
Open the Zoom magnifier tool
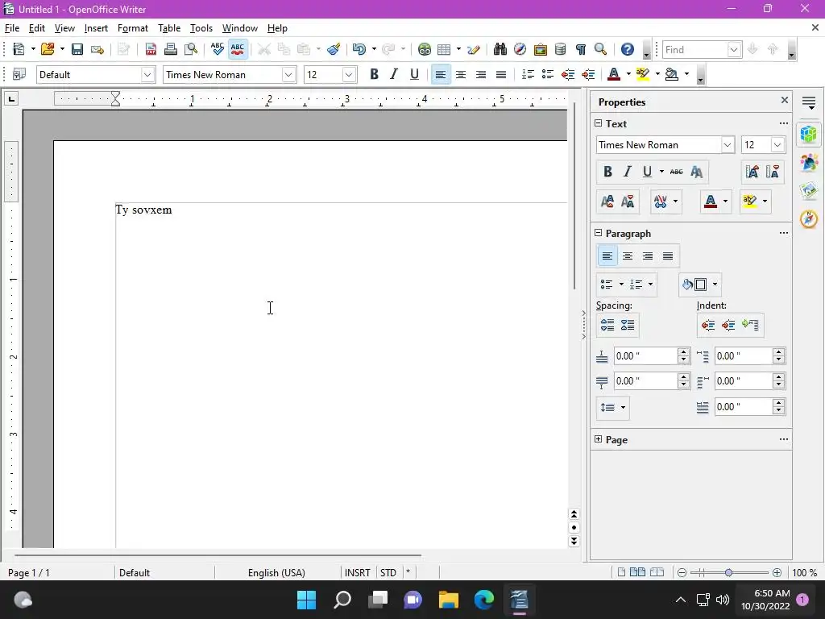600,49
